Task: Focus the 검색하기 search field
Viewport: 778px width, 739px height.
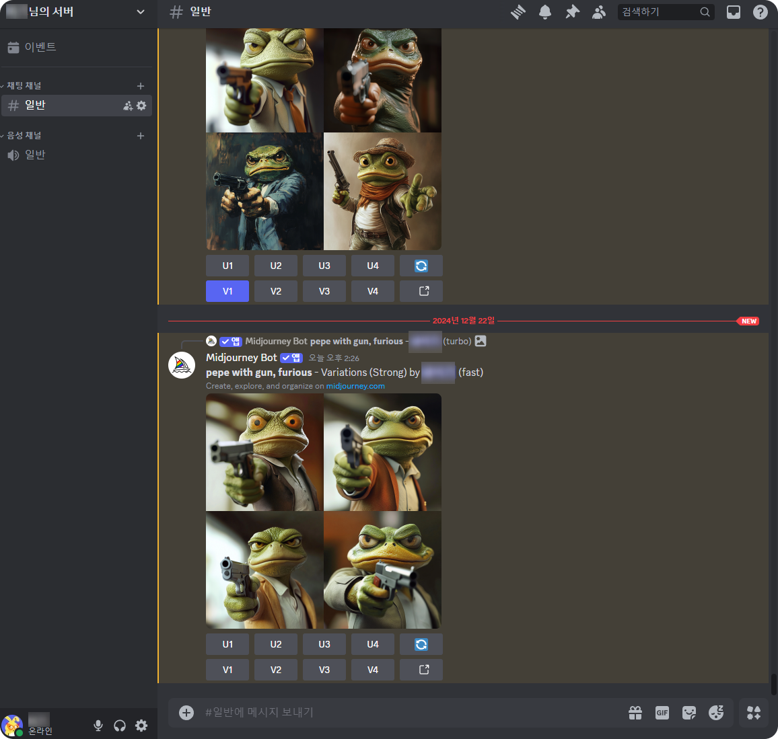Action: coord(666,12)
